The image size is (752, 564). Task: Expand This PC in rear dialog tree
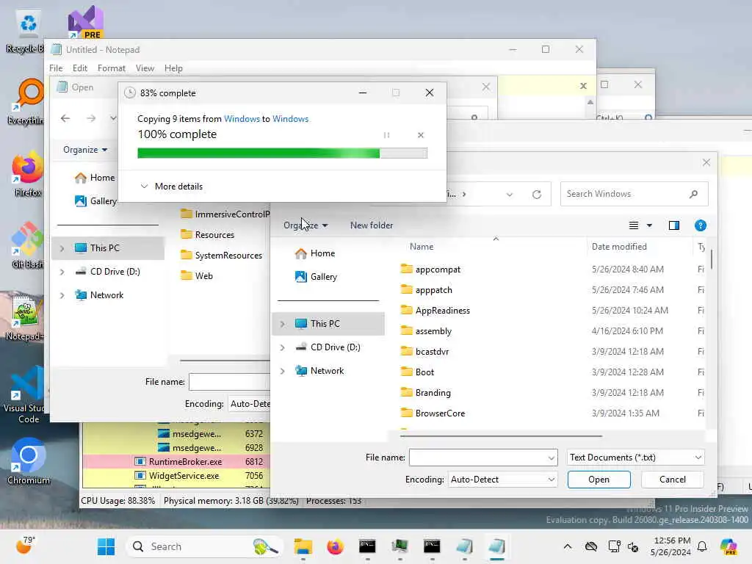tap(62, 248)
